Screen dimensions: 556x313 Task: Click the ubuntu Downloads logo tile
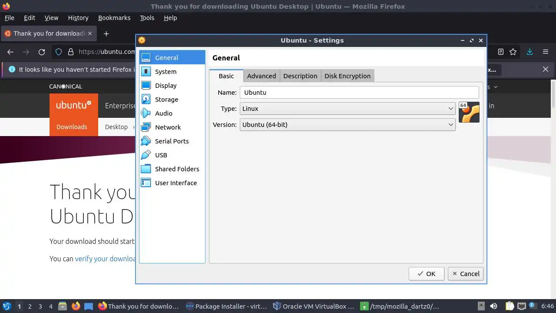74,114
